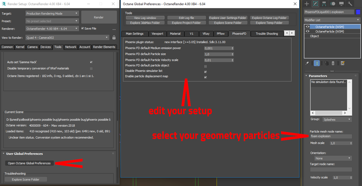362x186 pixels.
Task: Open the Display command panel
Action: click(341, 4)
